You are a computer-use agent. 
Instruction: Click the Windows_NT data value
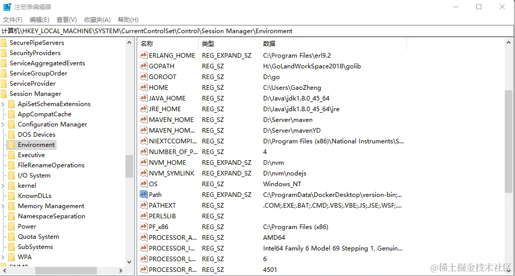(282, 184)
